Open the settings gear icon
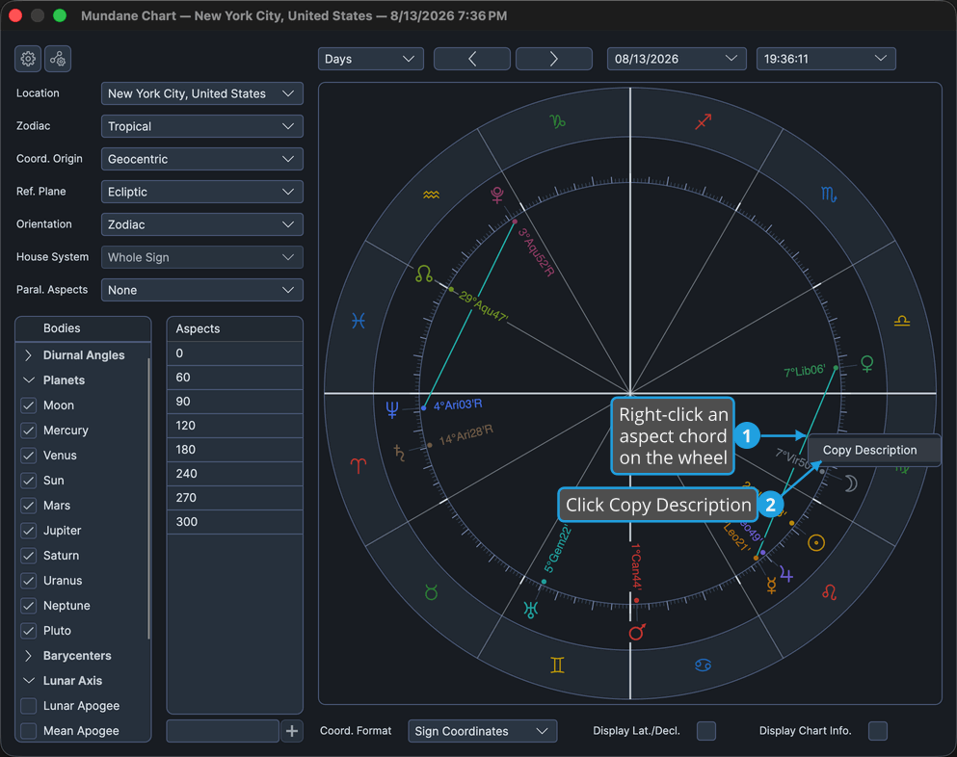The width and height of the screenshot is (957, 757). 28,59
